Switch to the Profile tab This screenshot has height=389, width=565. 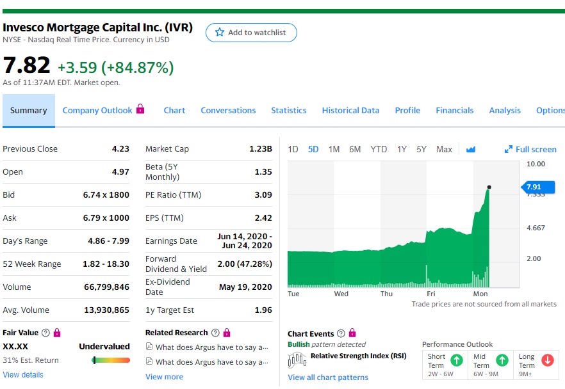click(407, 111)
